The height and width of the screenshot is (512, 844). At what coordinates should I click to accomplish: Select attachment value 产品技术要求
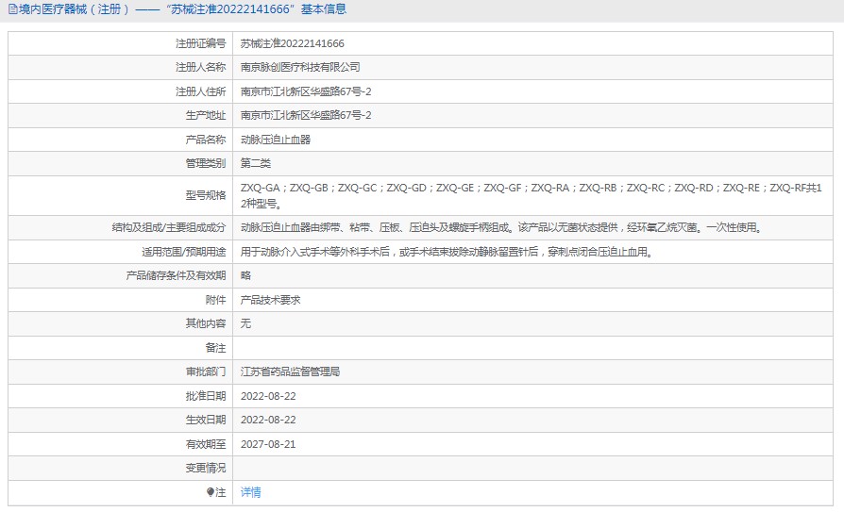(270, 300)
